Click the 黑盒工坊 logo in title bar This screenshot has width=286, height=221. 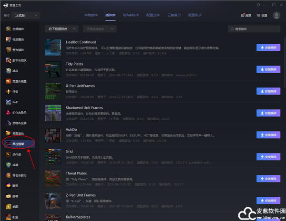[x=12, y=5]
